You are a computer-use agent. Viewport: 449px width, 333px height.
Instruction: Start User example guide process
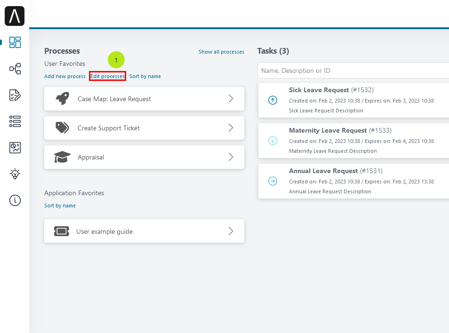pos(144,231)
